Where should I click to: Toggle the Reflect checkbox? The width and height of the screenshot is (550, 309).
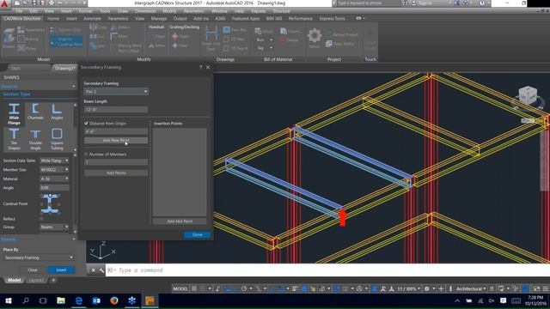click(x=41, y=219)
